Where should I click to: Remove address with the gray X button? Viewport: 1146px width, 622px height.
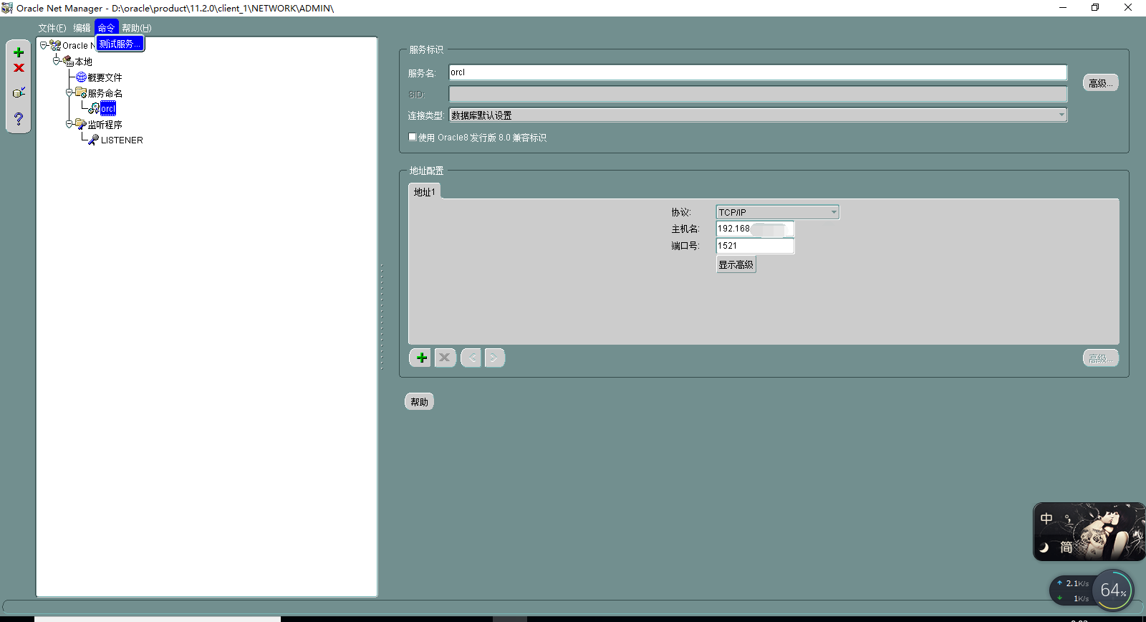point(445,358)
